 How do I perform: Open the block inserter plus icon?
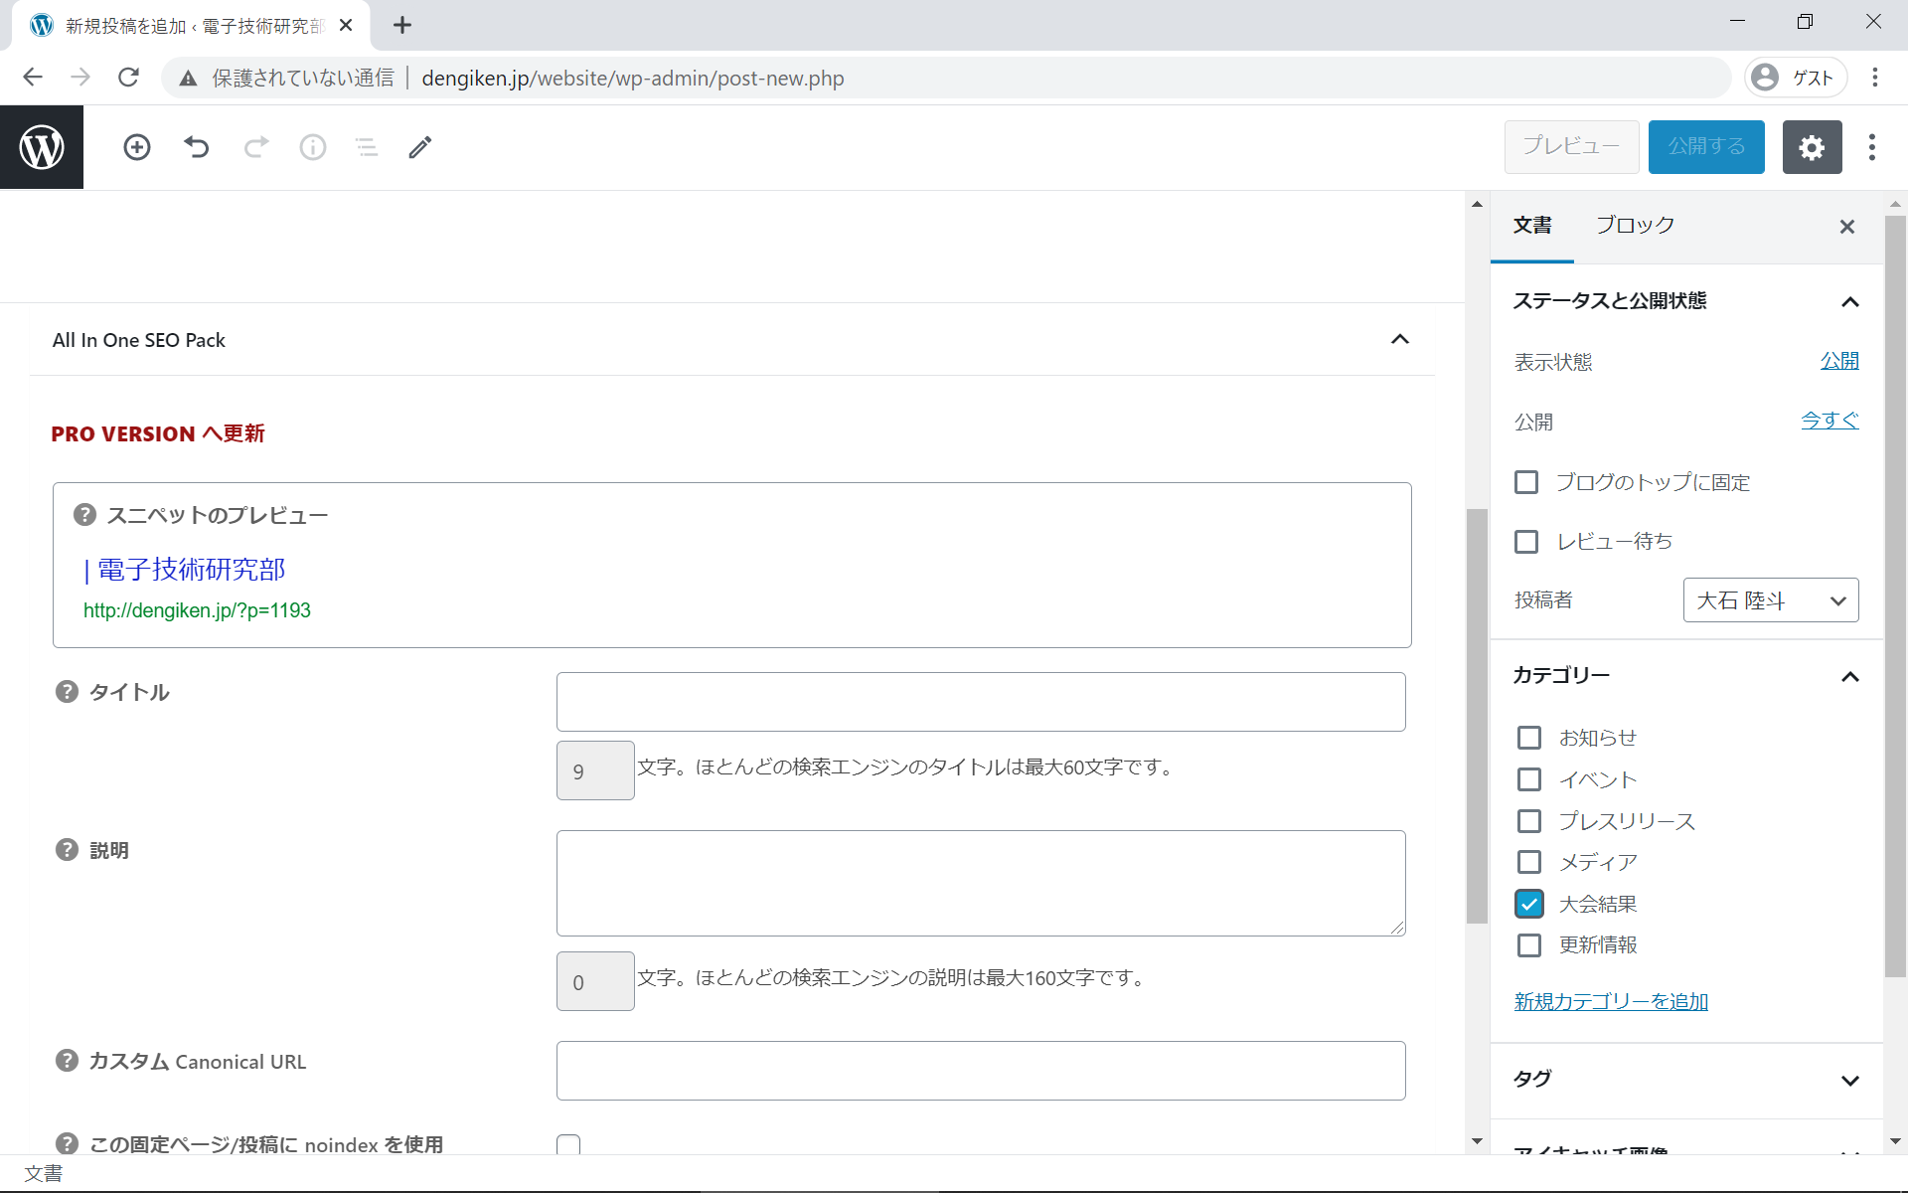coord(137,147)
